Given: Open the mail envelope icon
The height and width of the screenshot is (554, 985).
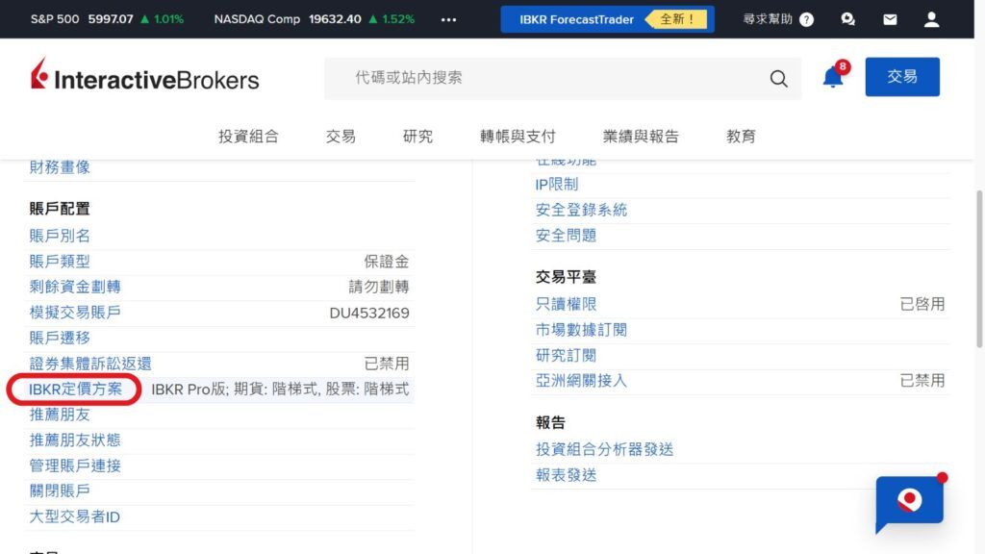Looking at the screenshot, I should pyautogui.click(x=890, y=18).
